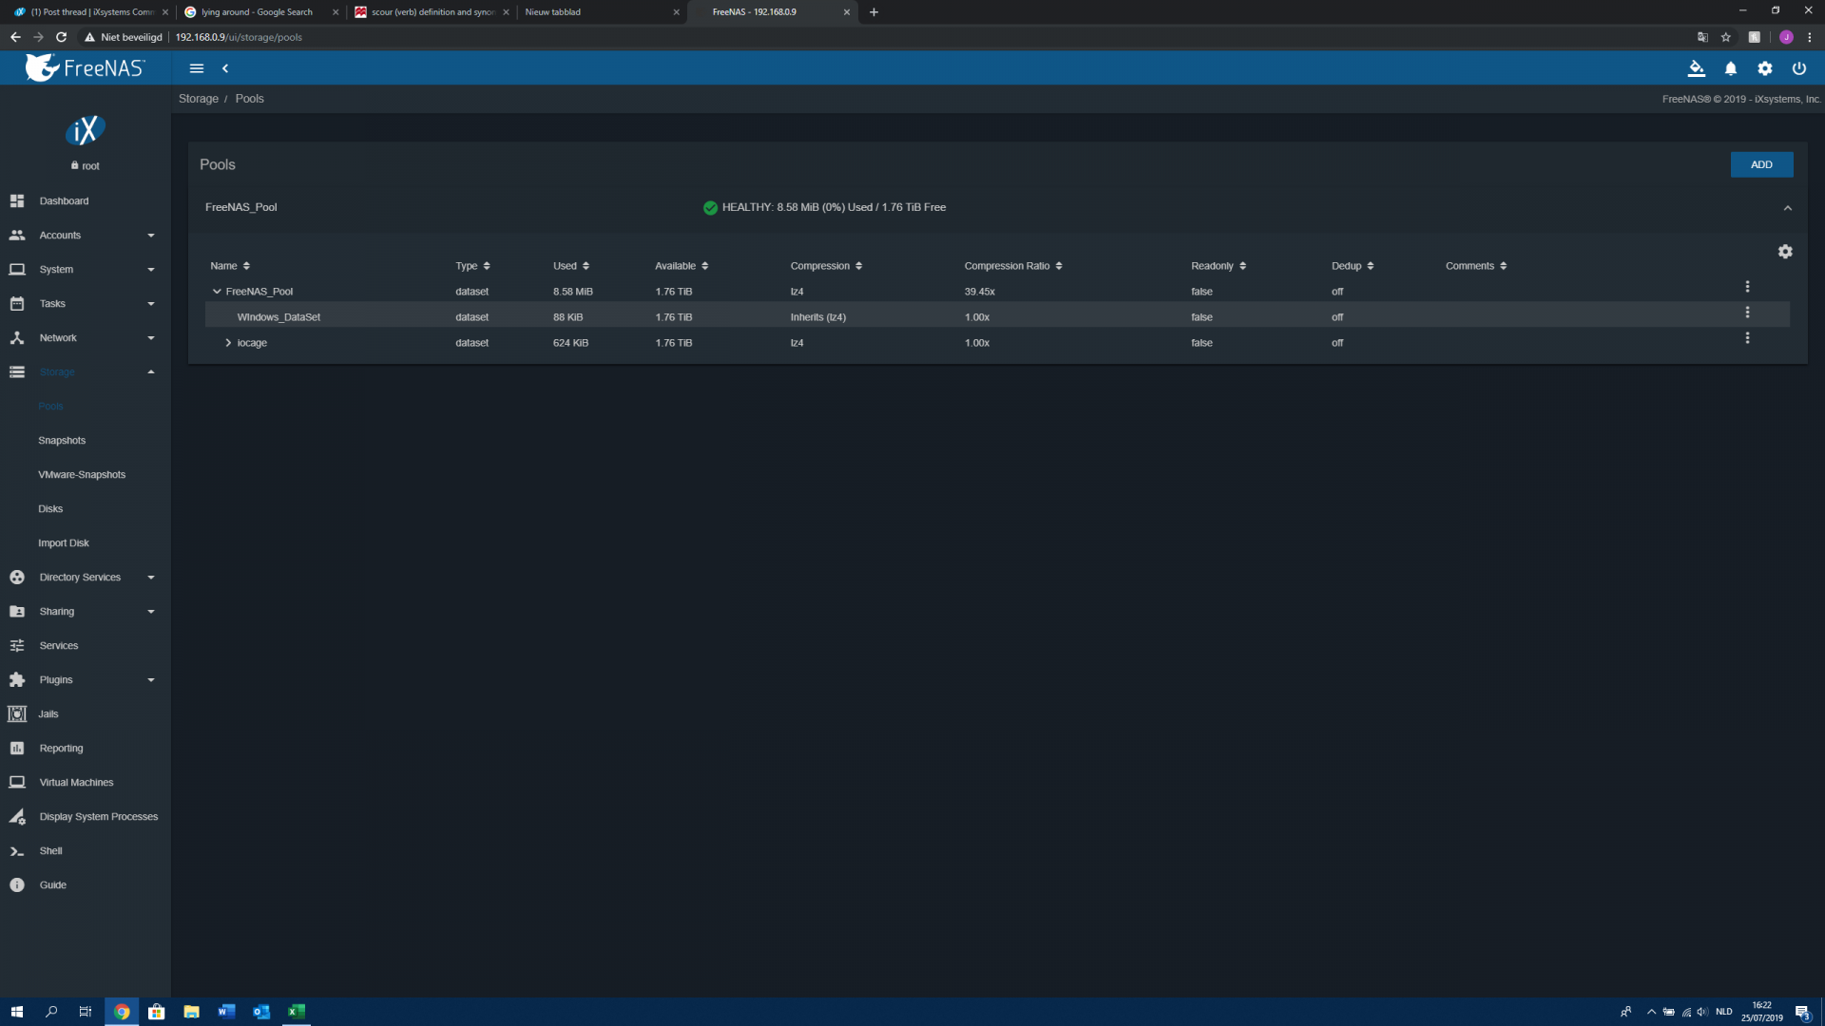
Task: Sort table by Available column
Action: 682,266
